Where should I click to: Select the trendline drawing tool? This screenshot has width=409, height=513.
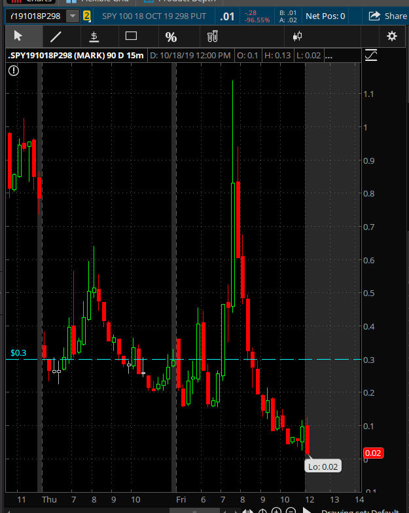(56, 36)
